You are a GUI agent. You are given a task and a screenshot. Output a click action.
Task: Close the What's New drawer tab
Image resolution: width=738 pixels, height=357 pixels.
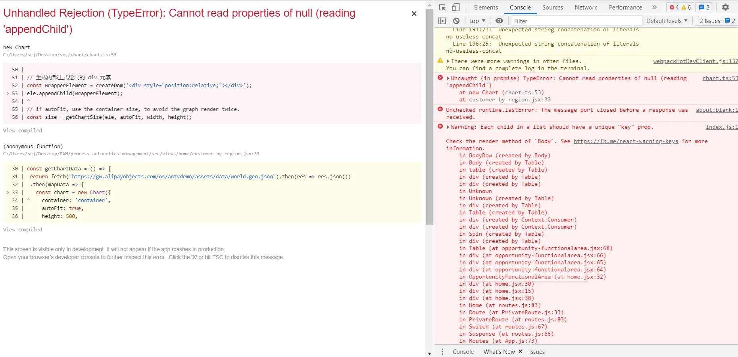[520, 351]
